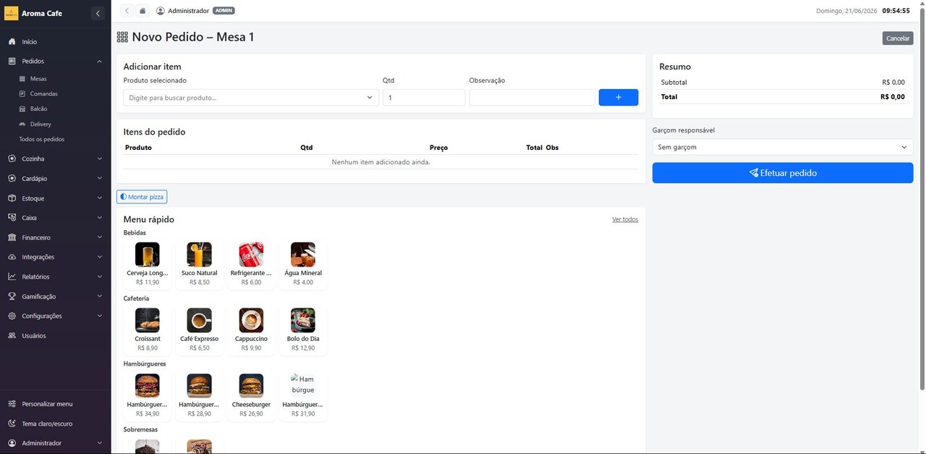The width and height of the screenshot is (926, 454).
Task: Expand the Caixa sidebar section
Action: [x=55, y=217]
